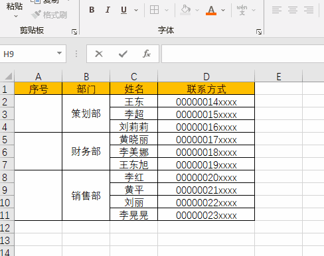Click the Select All corner triangle
324x256 pixels.
(x=8, y=76)
